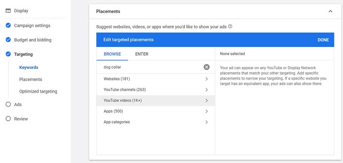
Task: Expand Apps (500) results
Action: [x=156, y=111]
